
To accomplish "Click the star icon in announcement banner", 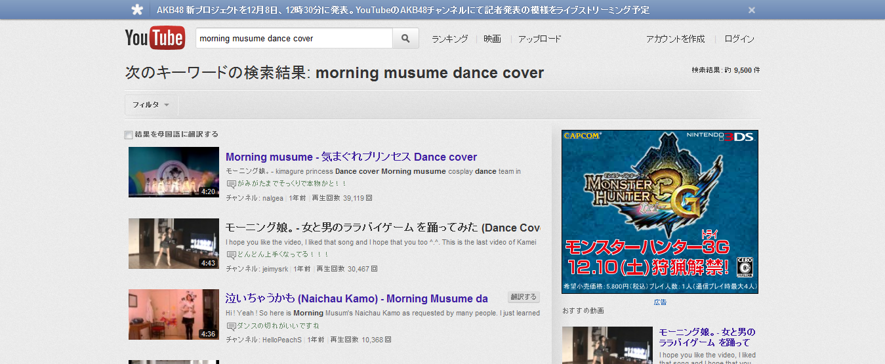I will 136,10.
